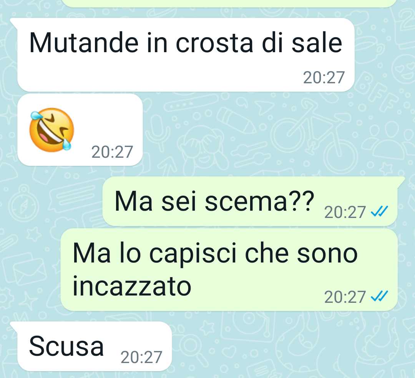Tap the pencil doodle on chat wallpaper
This screenshot has width=415, height=378.
[236, 120]
